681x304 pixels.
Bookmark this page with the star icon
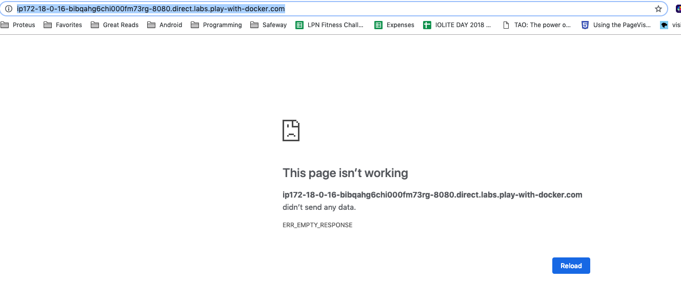pyautogui.click(x=658, y=9)
